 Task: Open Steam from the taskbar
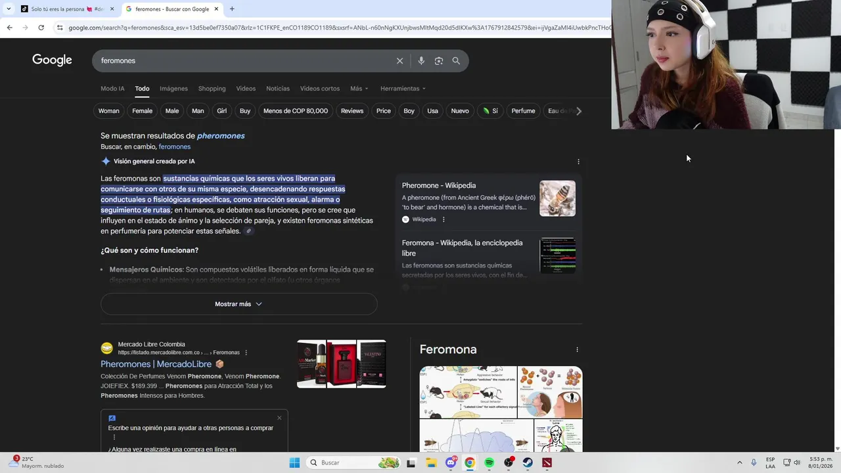tap(528, 462)
